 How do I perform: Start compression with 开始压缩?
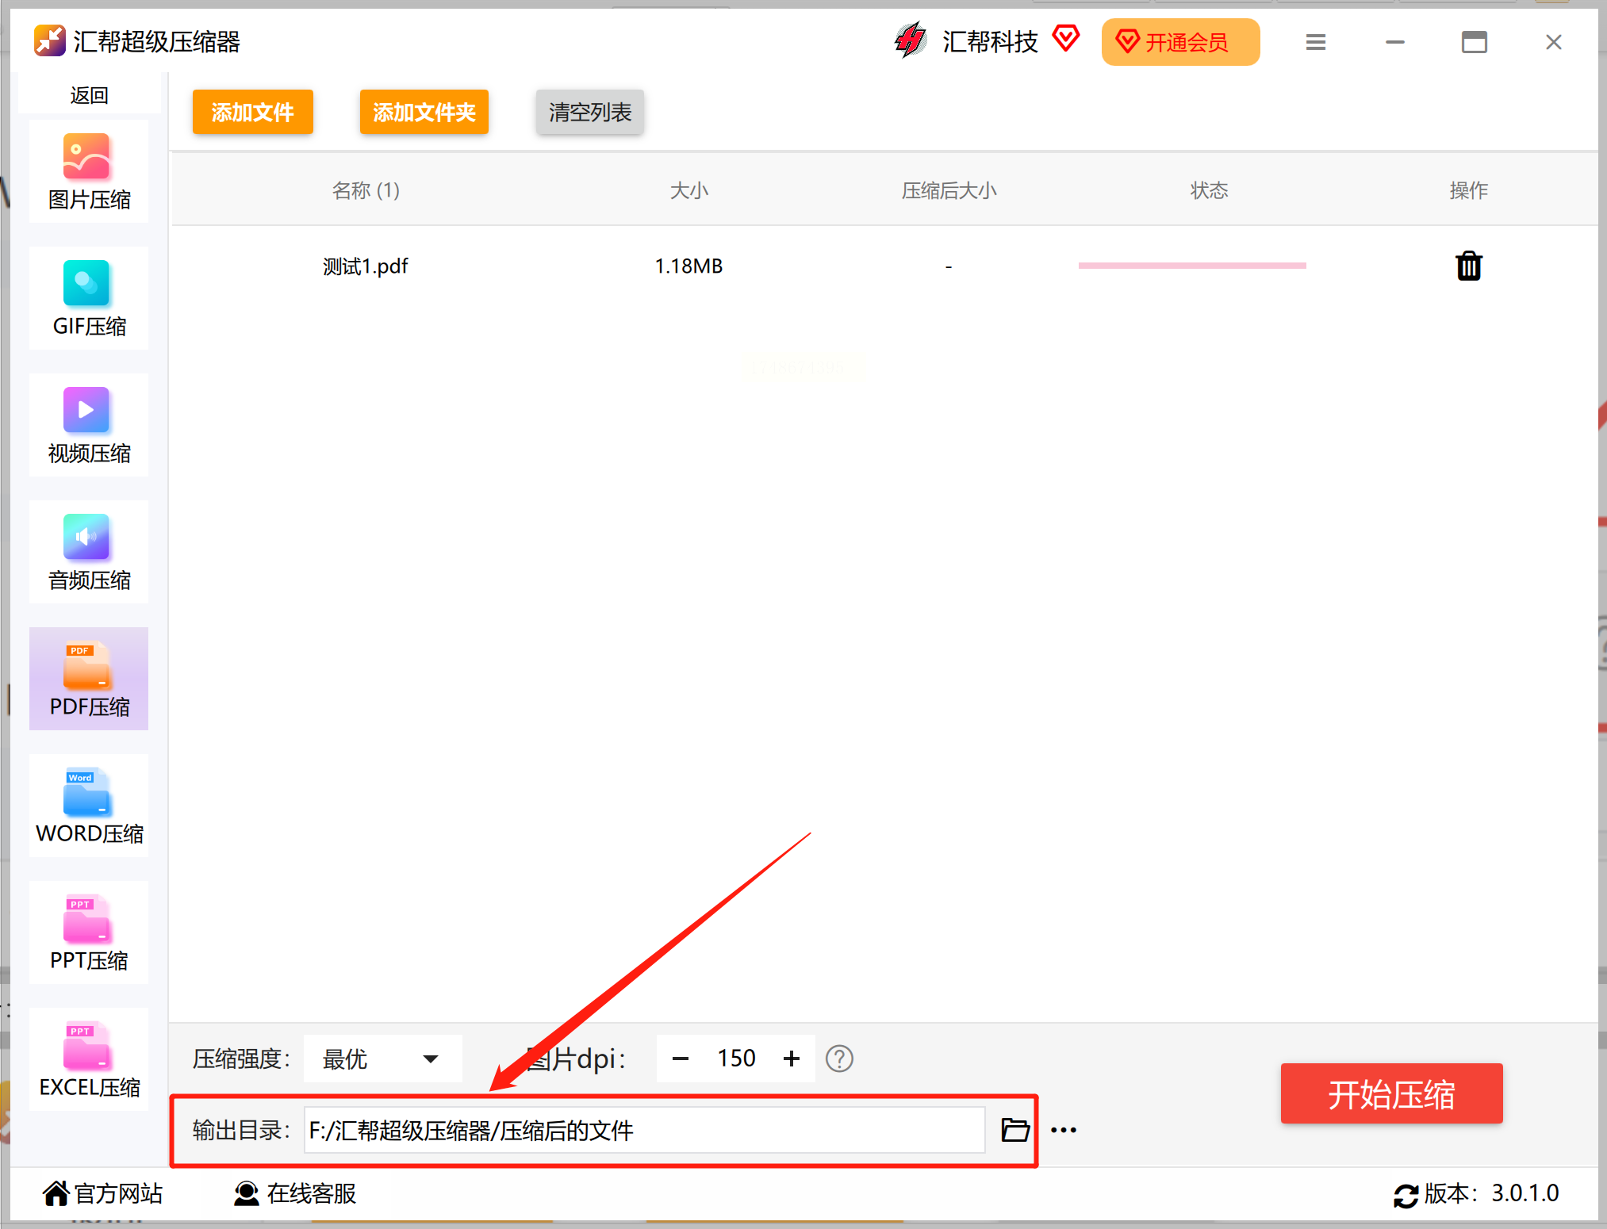[1391, 1094]
